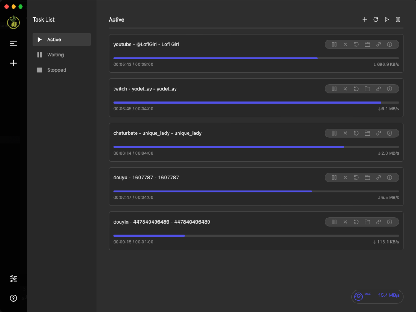Click the sidebar plus add task icon
Image resolution: width=416 pixels, height=312 pixels.
click(13, 63)
